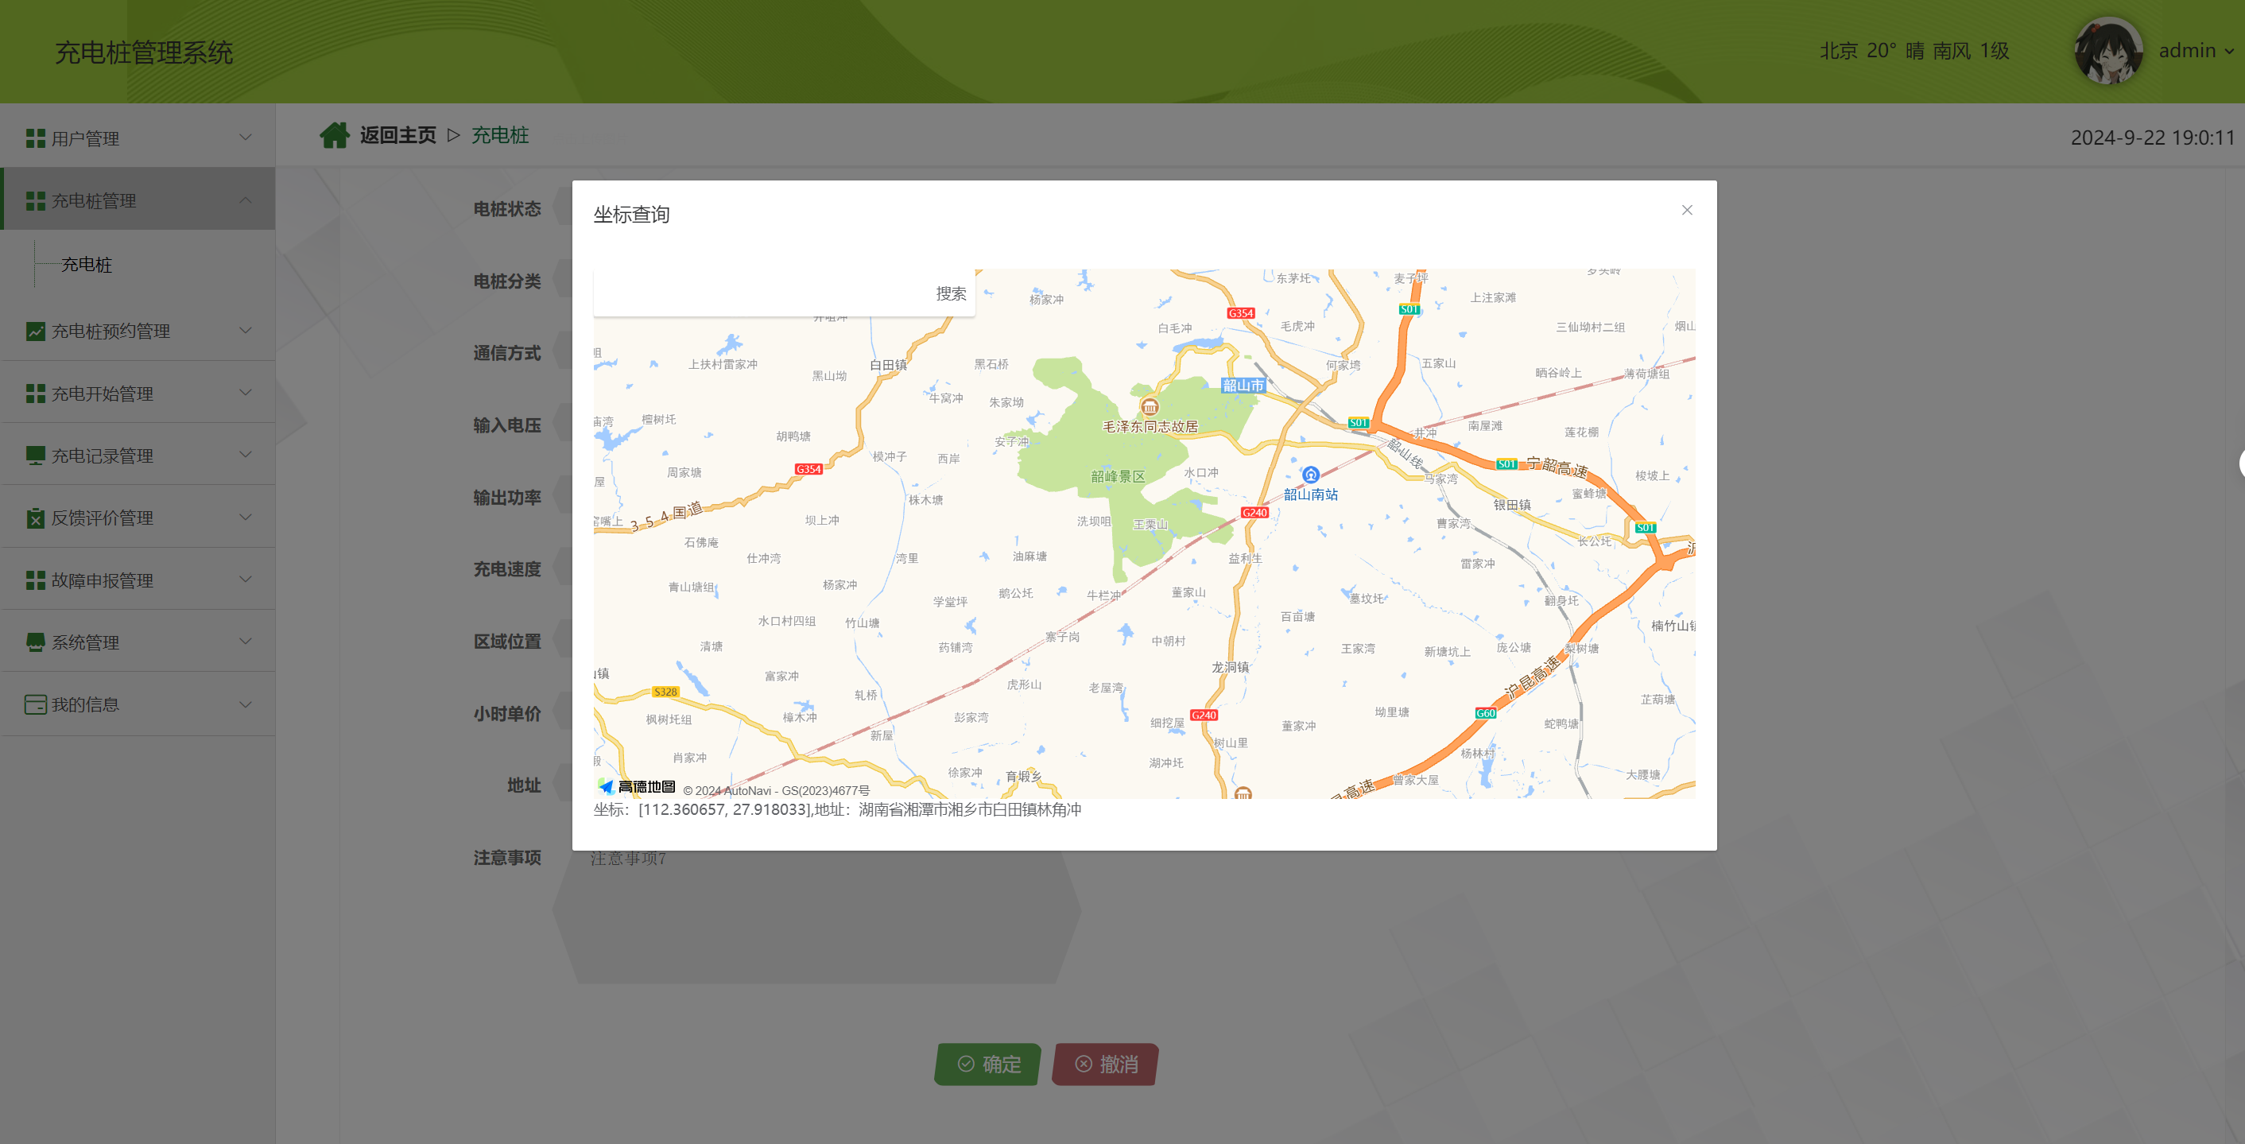Click the 白田镇 label on the map

tap(888, 365)
